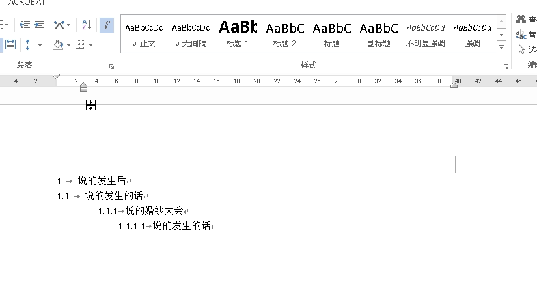Open the paragraph settings dialog launcher
537x306 pixels.
coord(112,67)
